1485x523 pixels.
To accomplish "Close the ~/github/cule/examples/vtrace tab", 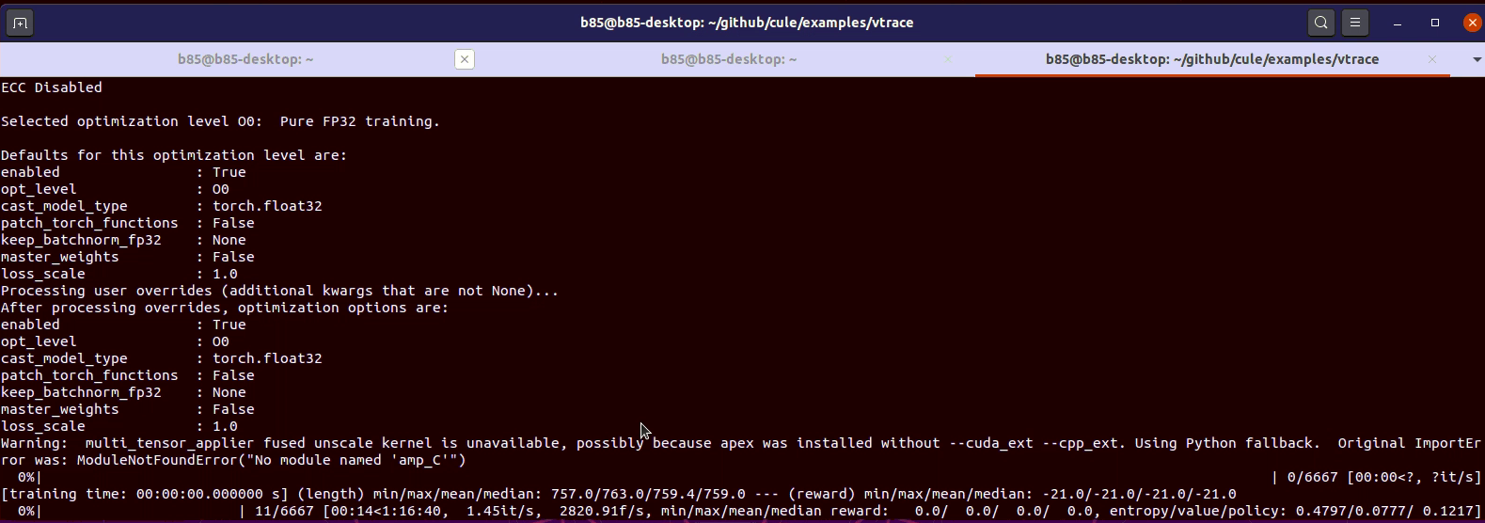I will coord(1432,59).
